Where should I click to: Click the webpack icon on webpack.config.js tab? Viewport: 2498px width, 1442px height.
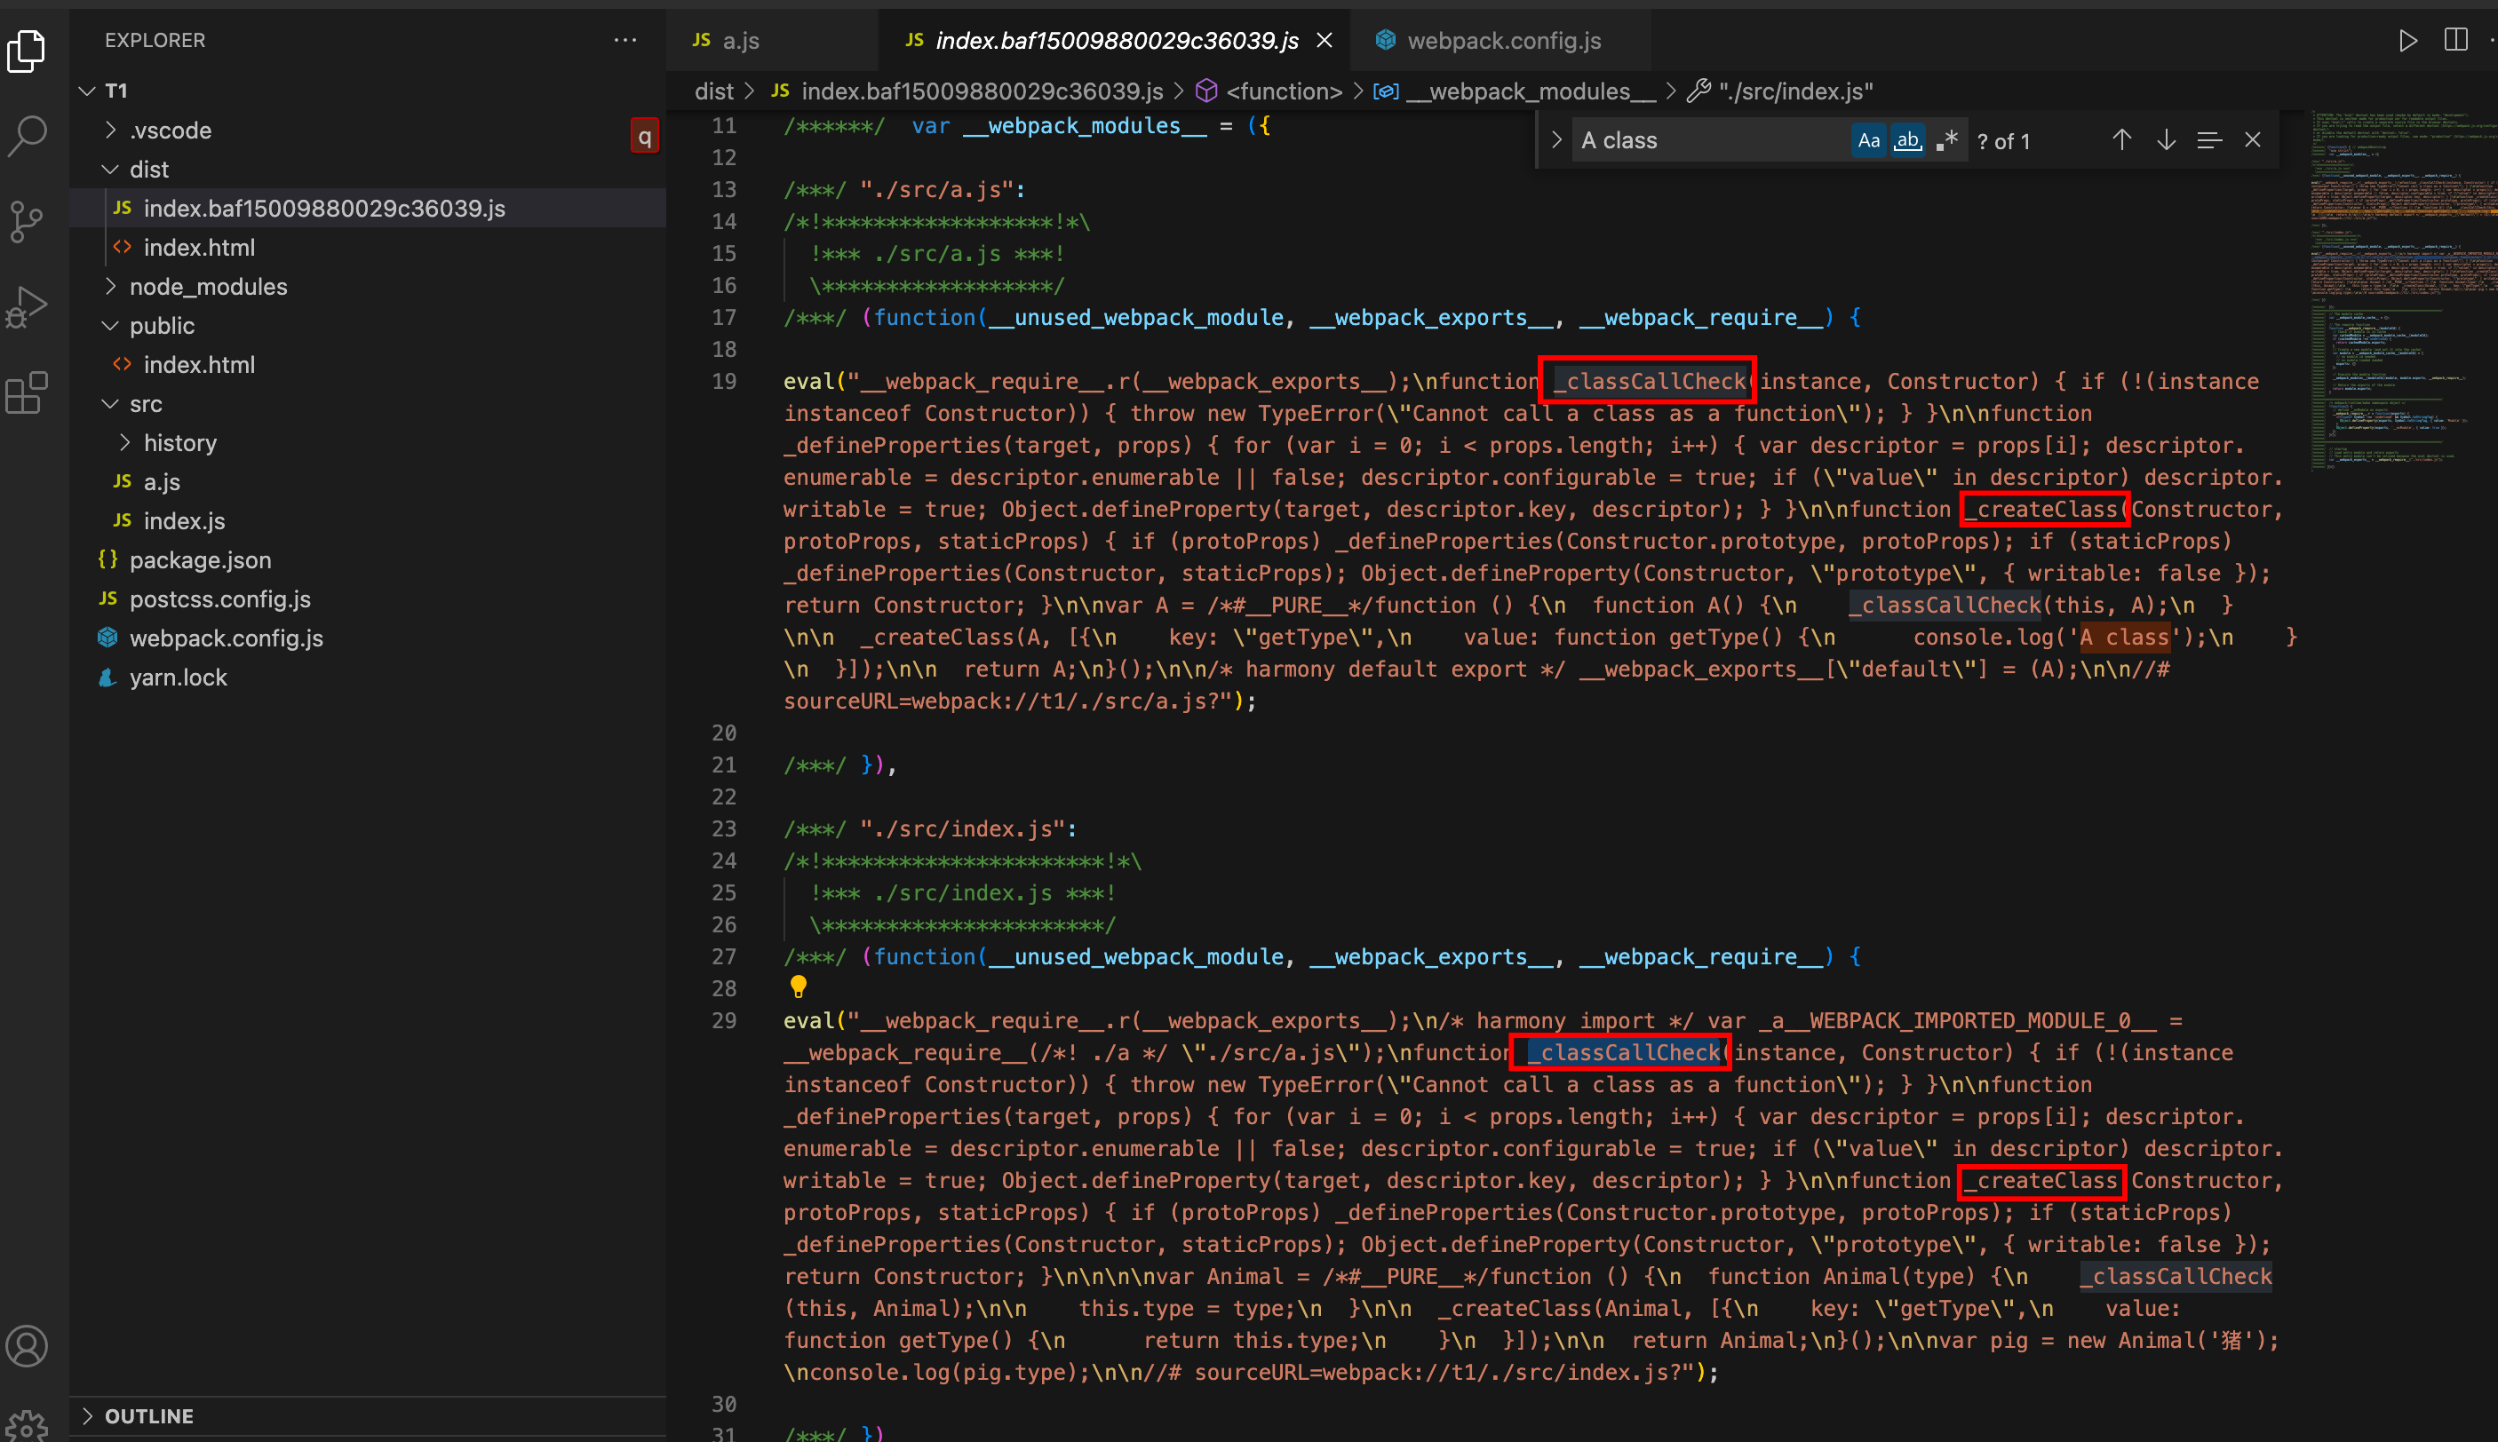(1385, 40)
